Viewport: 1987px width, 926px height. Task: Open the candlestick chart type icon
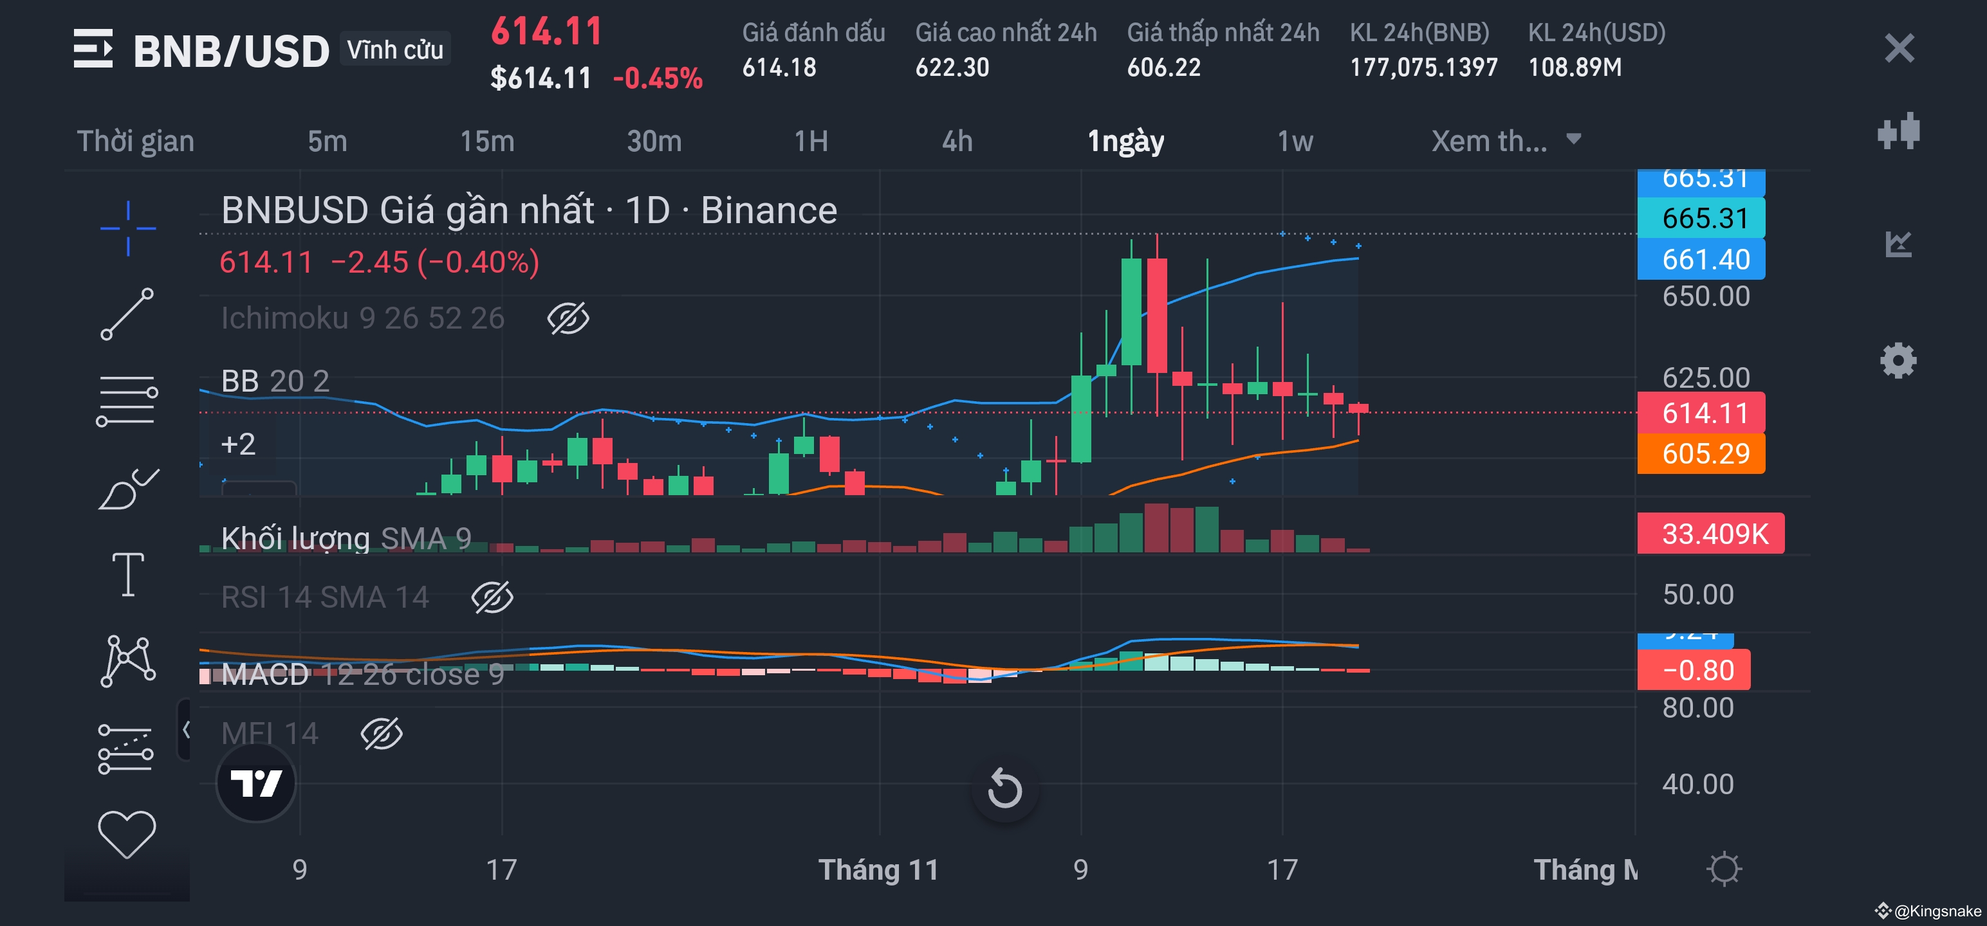click(x=1898, y=132)
